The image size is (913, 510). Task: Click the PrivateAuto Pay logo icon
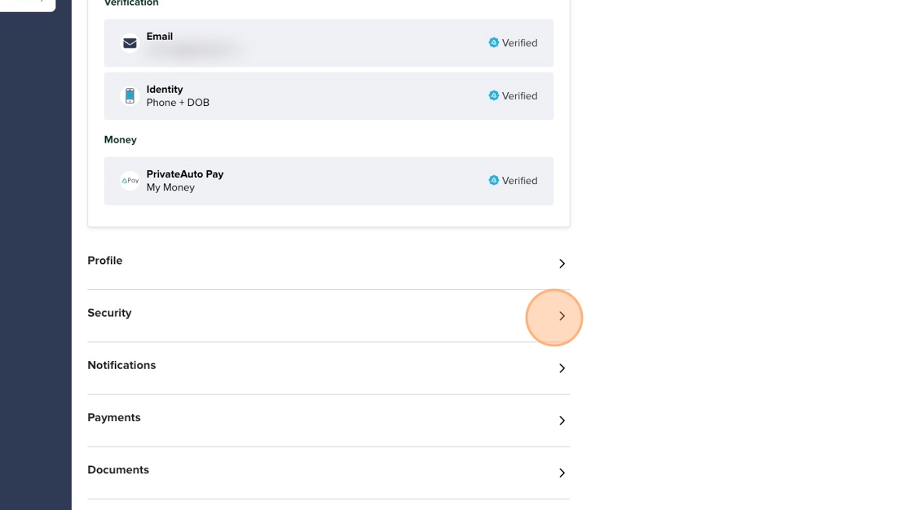tap(130, 181)
